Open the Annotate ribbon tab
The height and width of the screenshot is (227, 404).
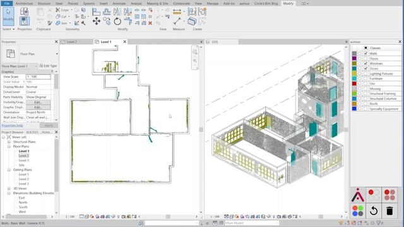click(119, 4)
